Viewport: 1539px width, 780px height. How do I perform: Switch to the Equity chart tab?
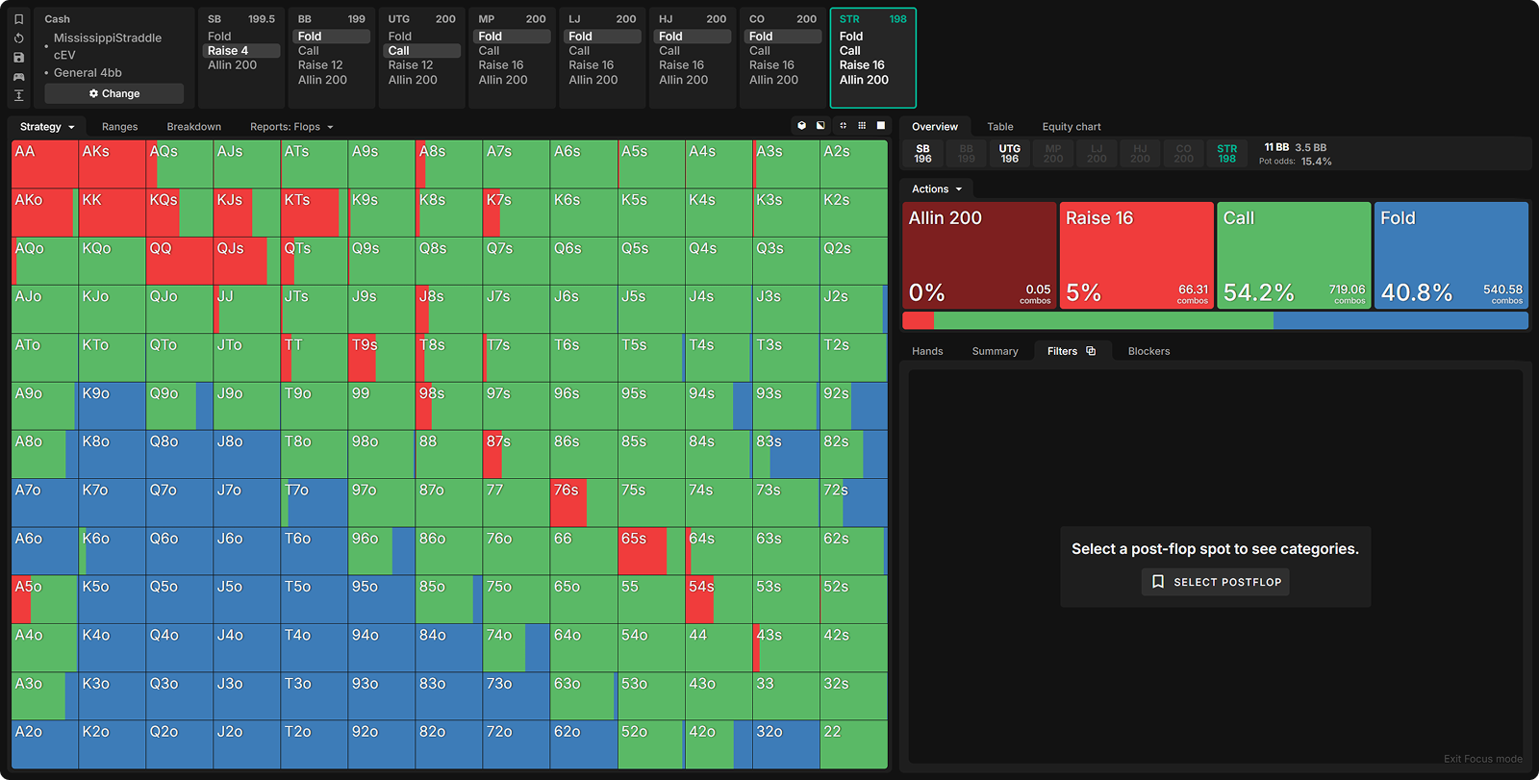pos(1071,127)
